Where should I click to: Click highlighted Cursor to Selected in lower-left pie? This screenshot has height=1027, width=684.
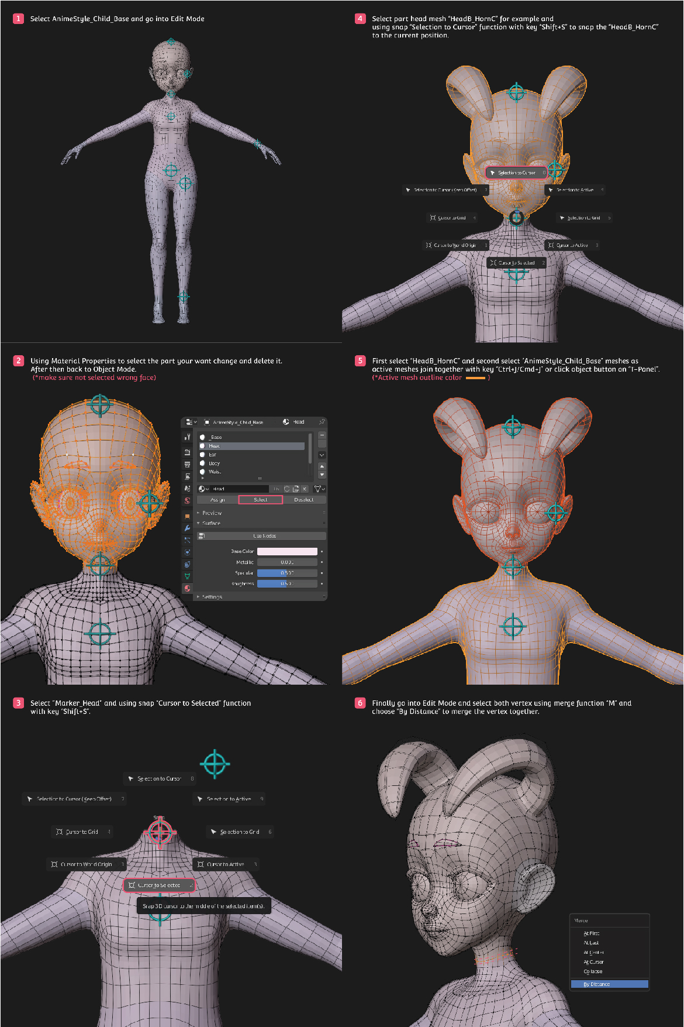159,885
